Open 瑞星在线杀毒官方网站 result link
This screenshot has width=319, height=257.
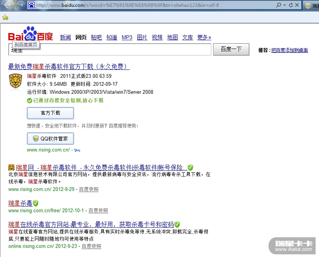(x=91, y=225)
